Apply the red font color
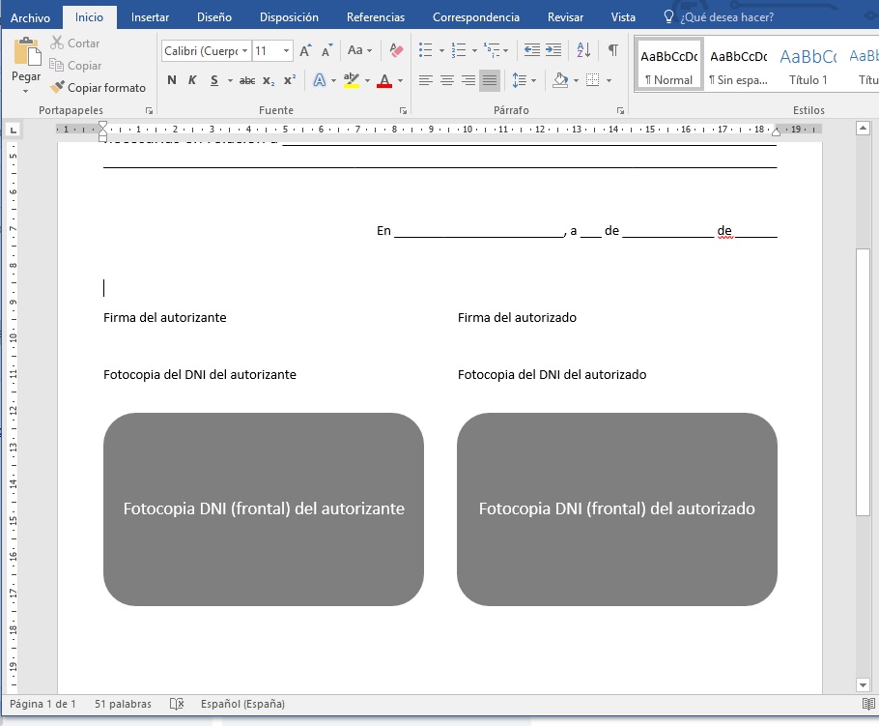This screenshot has width=879, height=726. tap(384, 81)
